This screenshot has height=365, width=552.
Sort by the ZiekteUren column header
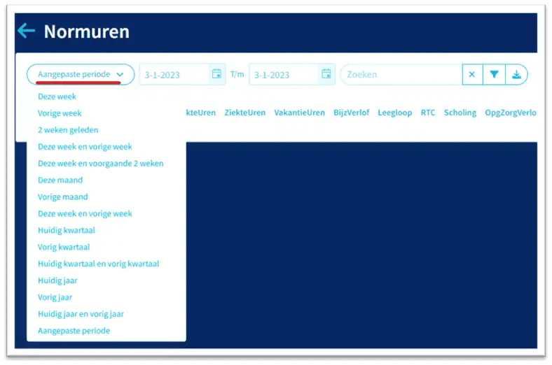[245, 113]
